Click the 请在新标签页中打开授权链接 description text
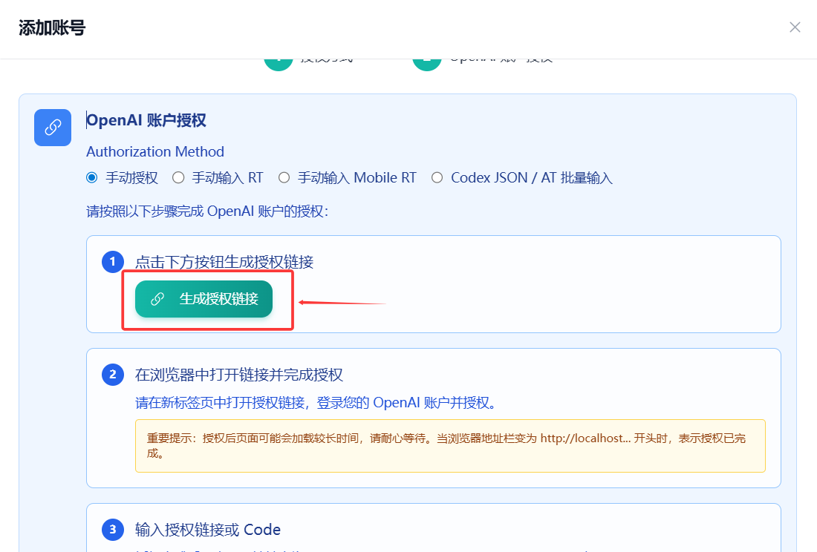This screenshot has height=552, width=817. 315,403
